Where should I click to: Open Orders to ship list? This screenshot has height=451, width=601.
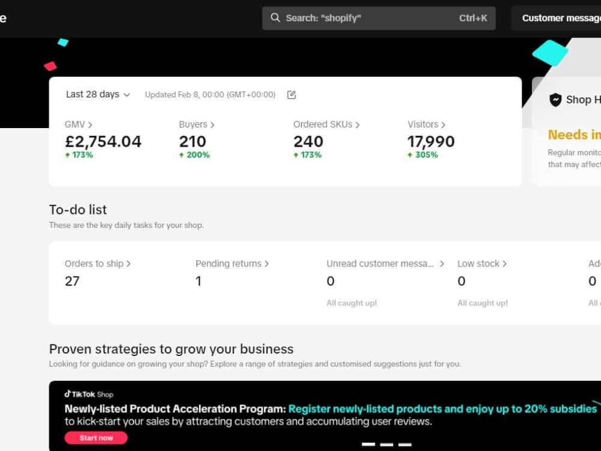pos(98,263)
